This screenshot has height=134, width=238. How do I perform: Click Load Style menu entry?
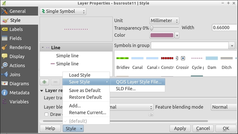(x=80, y=75)
